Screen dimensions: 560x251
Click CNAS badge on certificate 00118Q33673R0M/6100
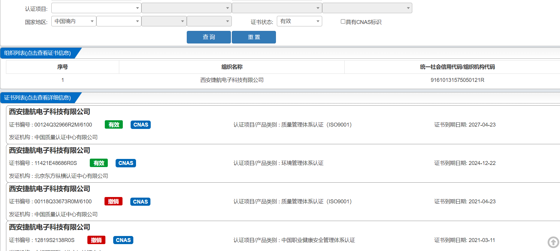pyautogui.click(x=140, y=202)
